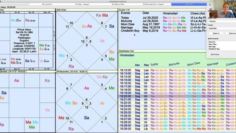Select the Muhurta row dated Jul 29,2020
236x133 pixels.
pos(163,21)
